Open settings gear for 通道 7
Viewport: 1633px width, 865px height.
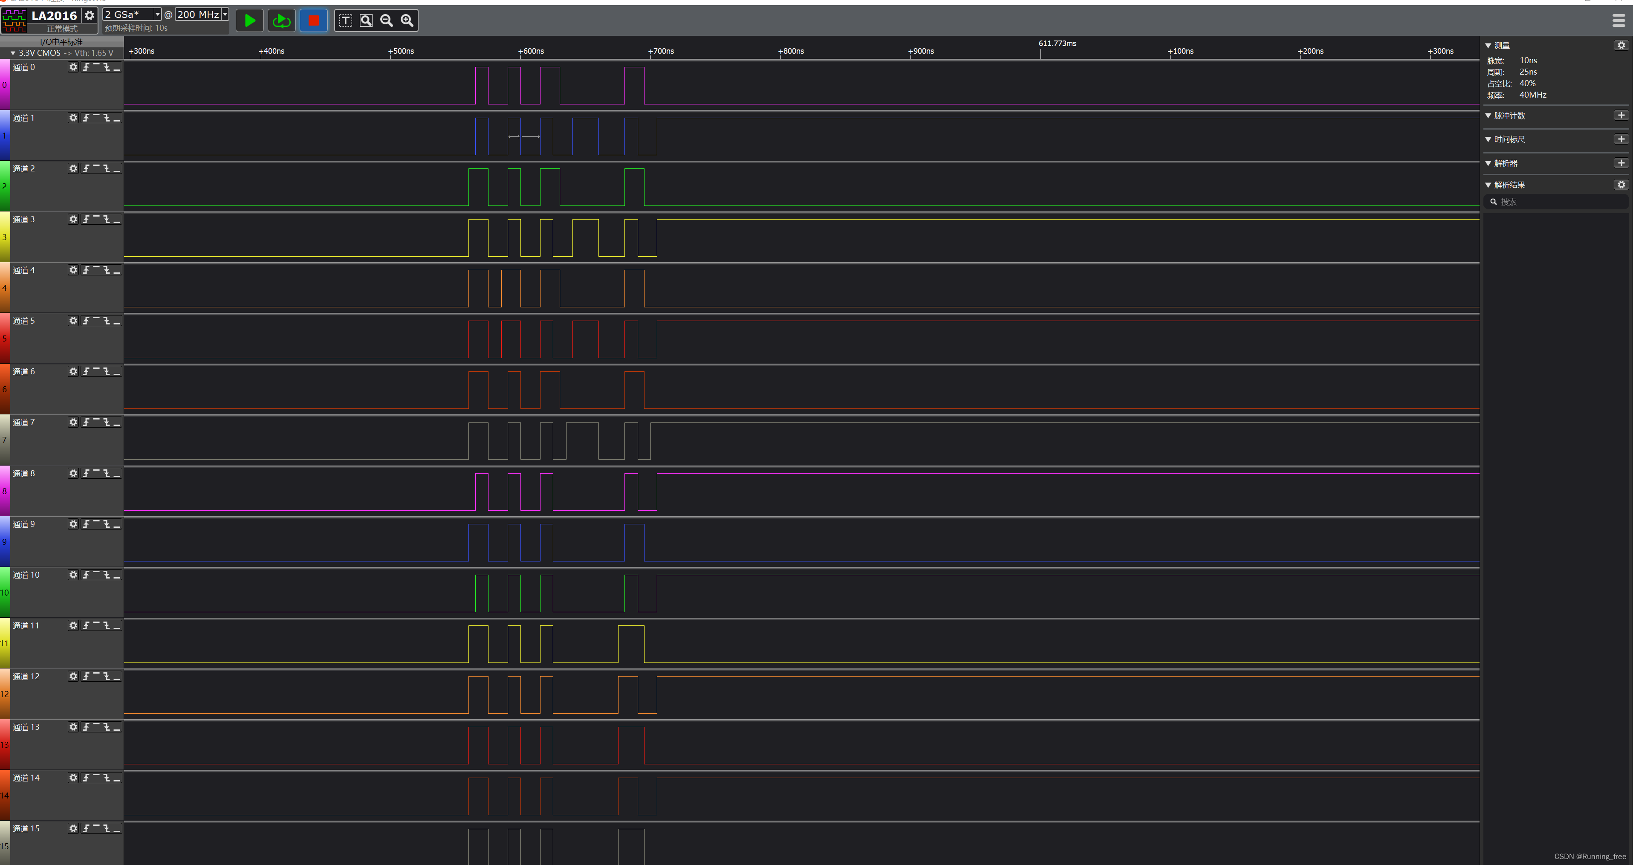[73, 422]
